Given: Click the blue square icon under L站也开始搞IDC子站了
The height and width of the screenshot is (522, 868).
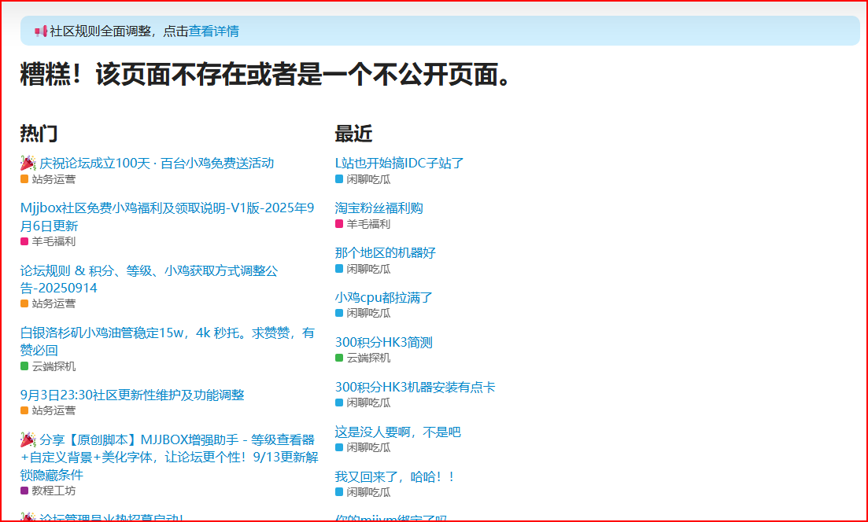Looking at the screenshot, I should click(x=339, y=179).
